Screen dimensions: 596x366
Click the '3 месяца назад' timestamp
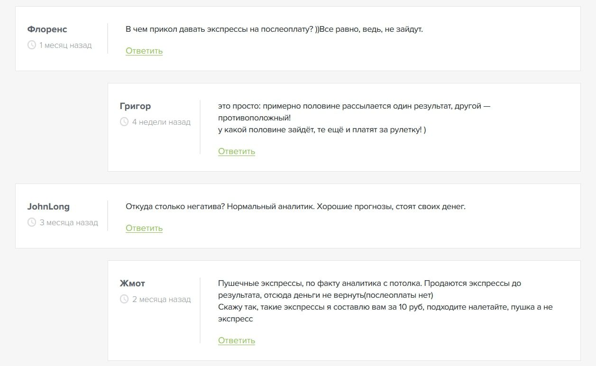69,223
